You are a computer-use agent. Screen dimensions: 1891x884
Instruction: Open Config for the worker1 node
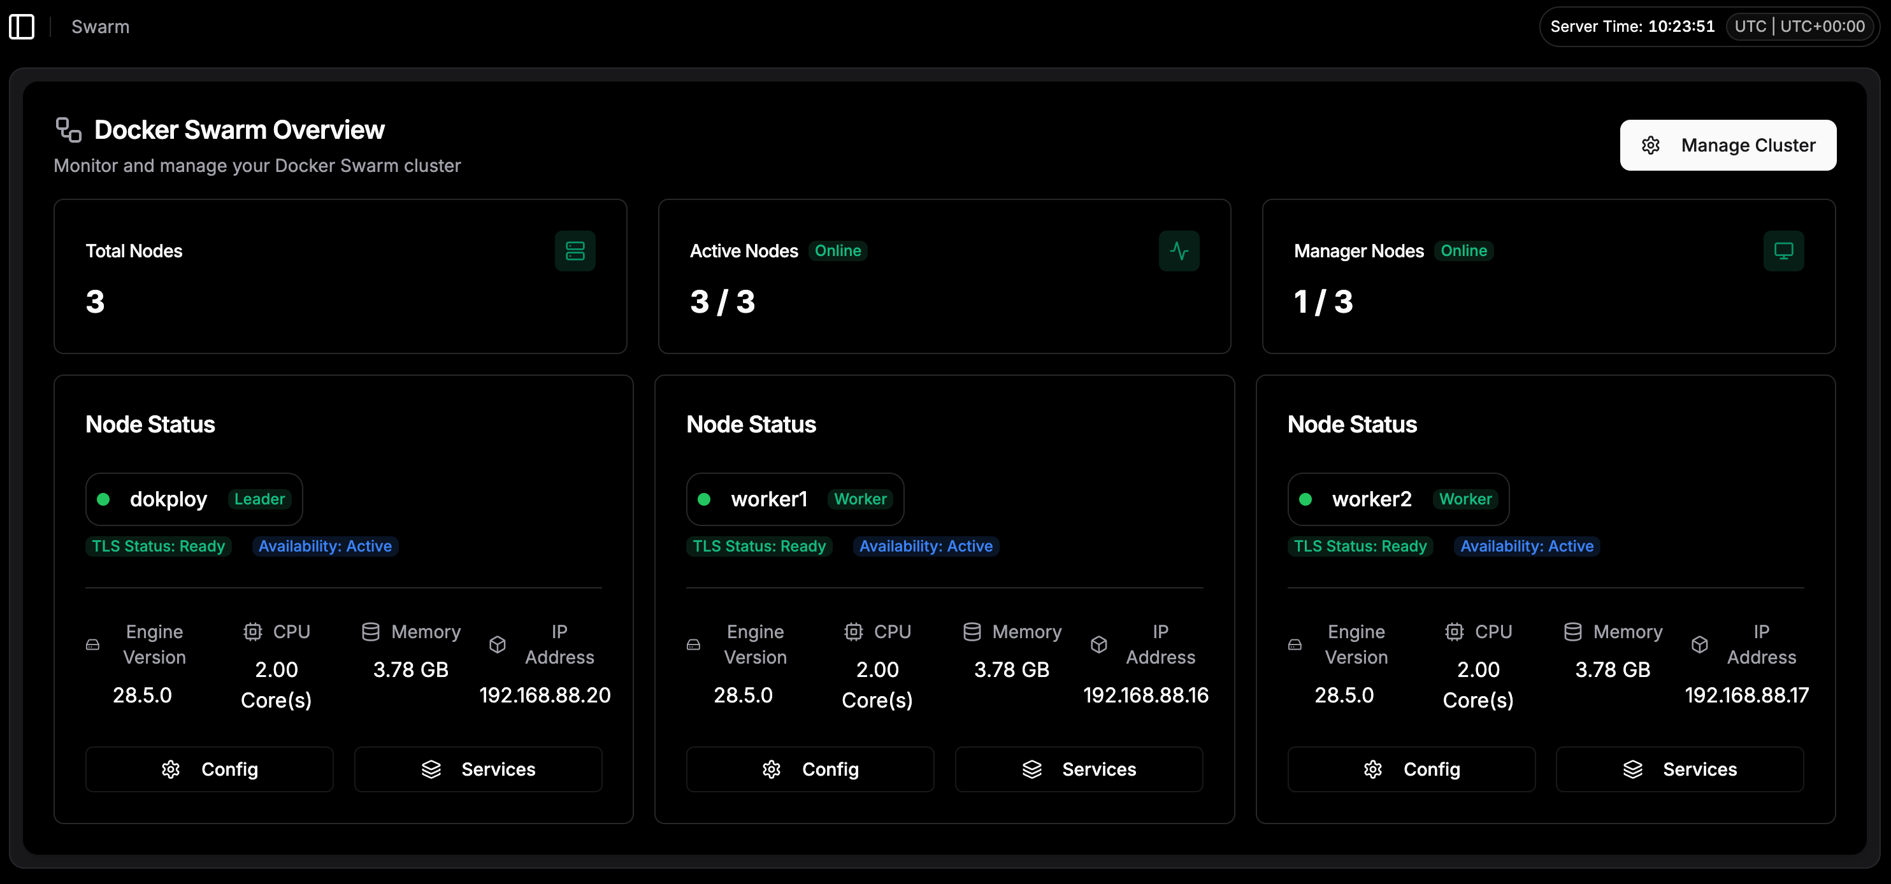point(810,769)
